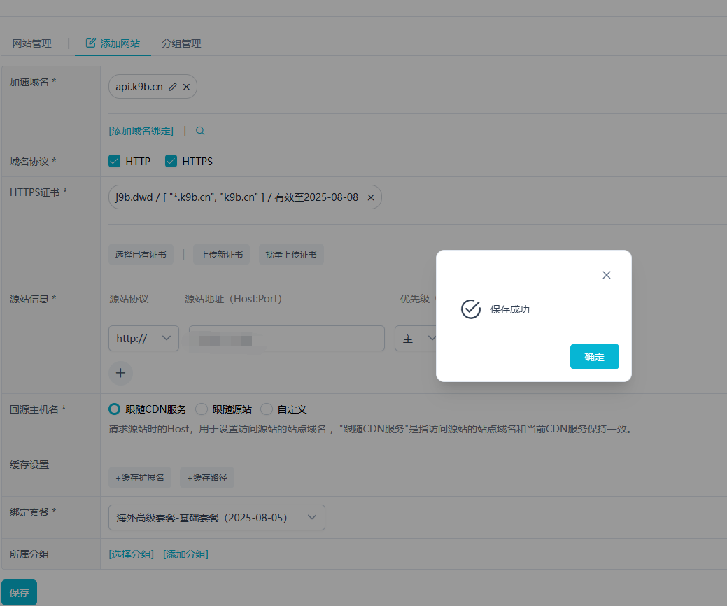Screen dimensions: 727x606
Task: Click the 源站地址 (Host:Port) column header
Action: tap(233, 299)
